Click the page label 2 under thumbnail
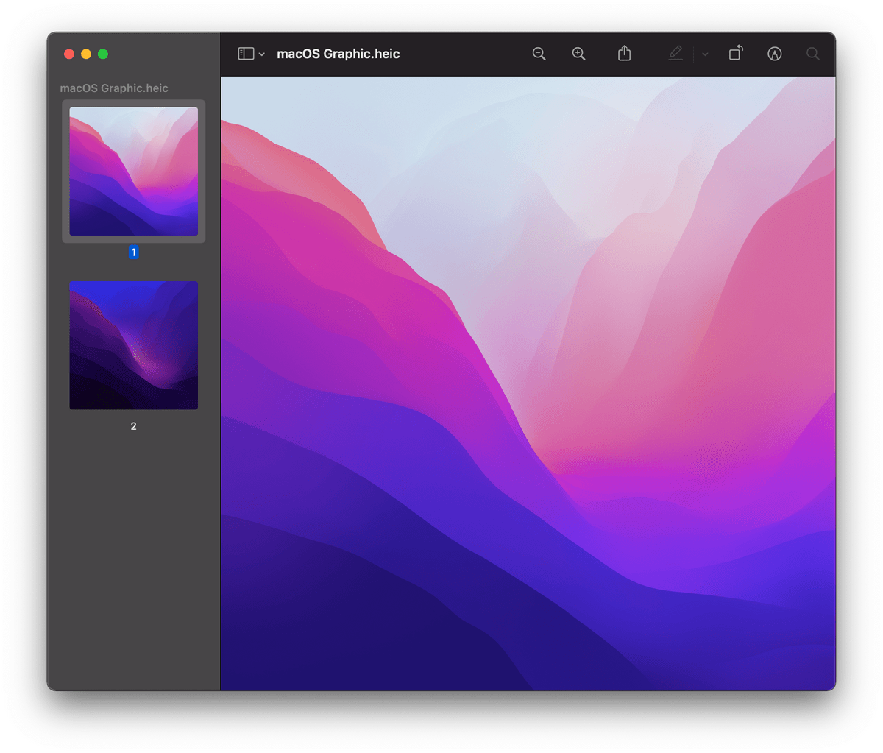 coord(133,426)
